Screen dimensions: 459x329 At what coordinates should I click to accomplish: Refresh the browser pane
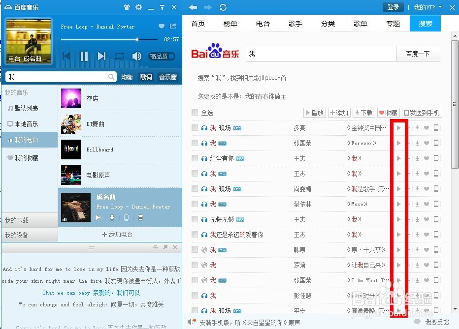click(223, 7)
